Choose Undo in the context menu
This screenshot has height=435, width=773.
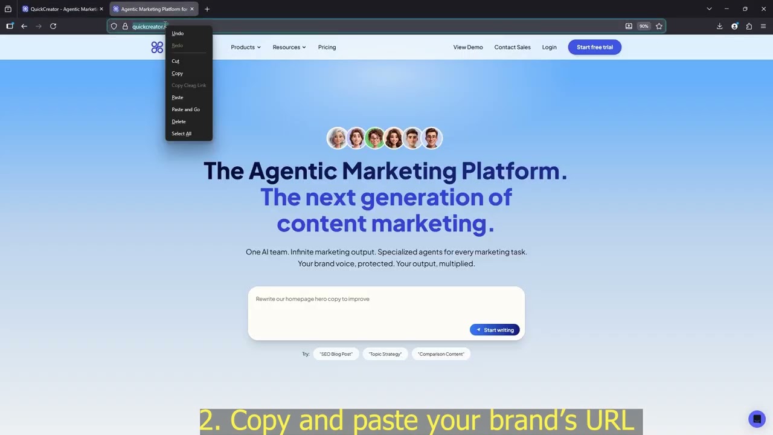pos(178,33)
